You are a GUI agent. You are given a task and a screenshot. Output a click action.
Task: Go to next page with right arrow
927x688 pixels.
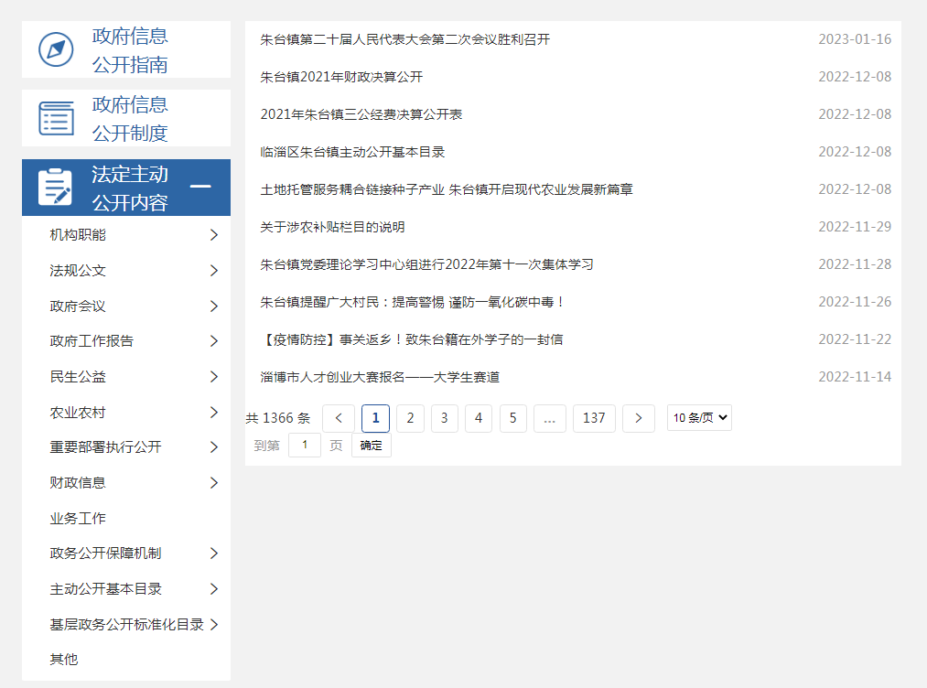[638, 418]
